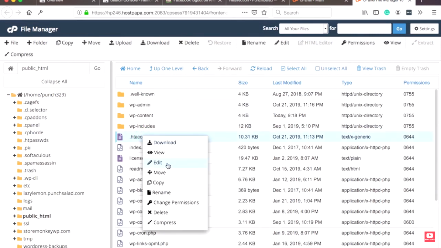Image resolution: width=441 pixels, height=248 pixels.
Task: Create a new file with File button
Action: pos(11,43)
